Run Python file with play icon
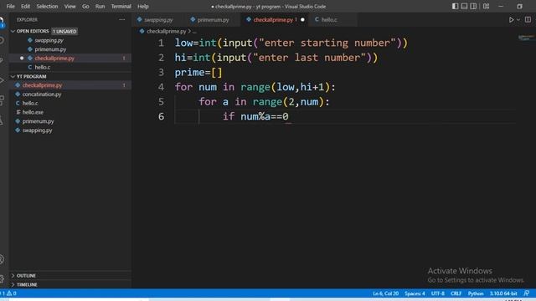This screenshot has height=301, width=536. [x=511, y=20]
